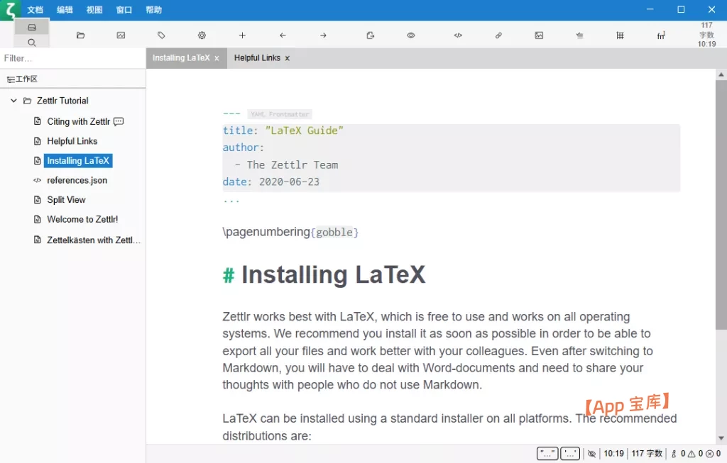Insert link using chain toolbar icon
The width and height of the screenshot is (727, 463).
coord(498,35)
